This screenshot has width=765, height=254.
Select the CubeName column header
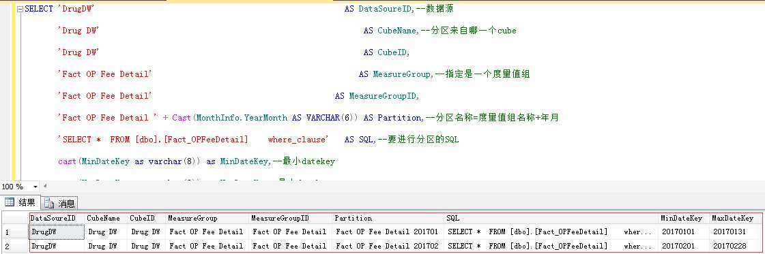(x=106, y=219)
